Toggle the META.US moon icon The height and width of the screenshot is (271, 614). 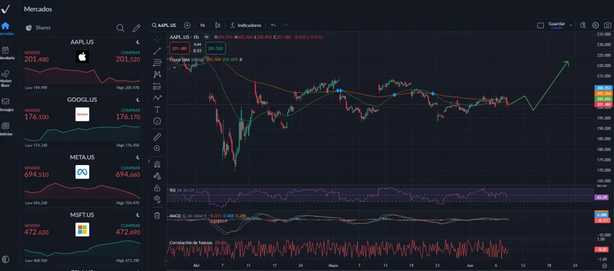(138, 157)
